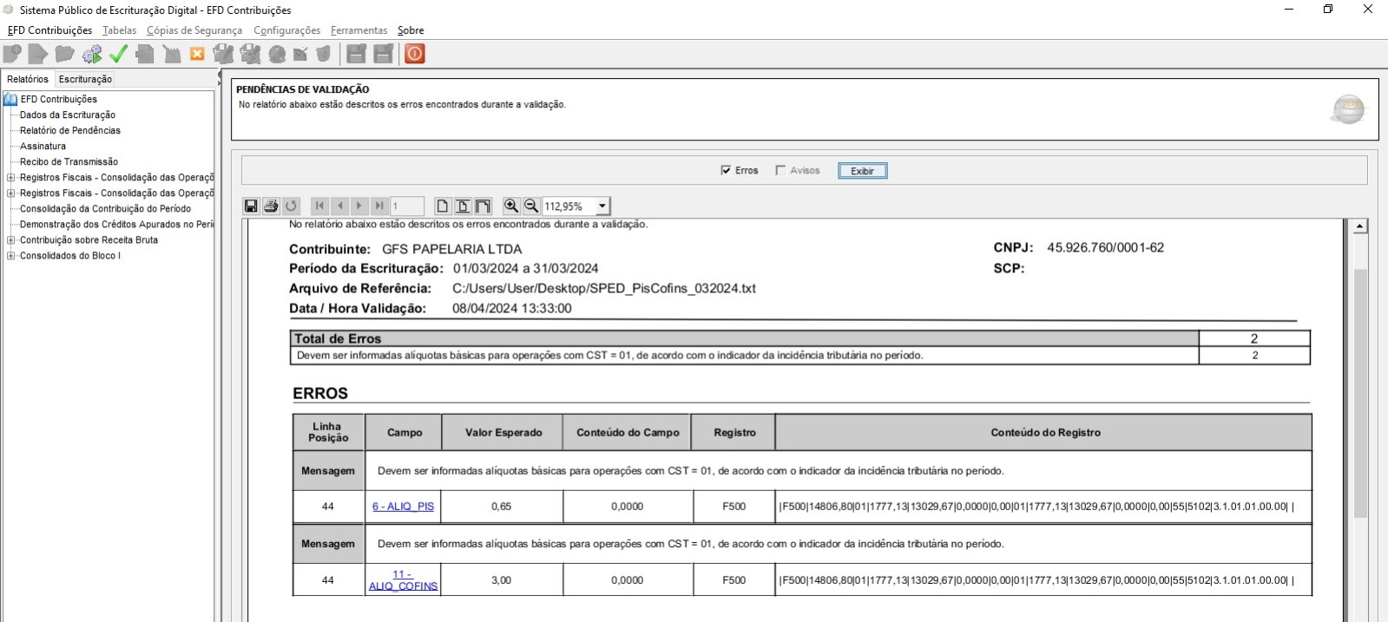1388x622 pixels.
Task: Print the validation report
Action: pyautogui.click(x=271, y=206)
